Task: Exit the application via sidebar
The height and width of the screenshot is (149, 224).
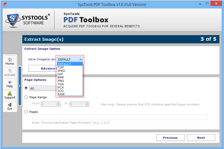Action: point(10,107)
